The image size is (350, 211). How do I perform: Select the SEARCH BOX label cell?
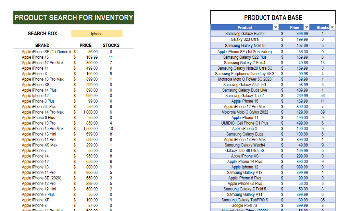coord(42,34)
